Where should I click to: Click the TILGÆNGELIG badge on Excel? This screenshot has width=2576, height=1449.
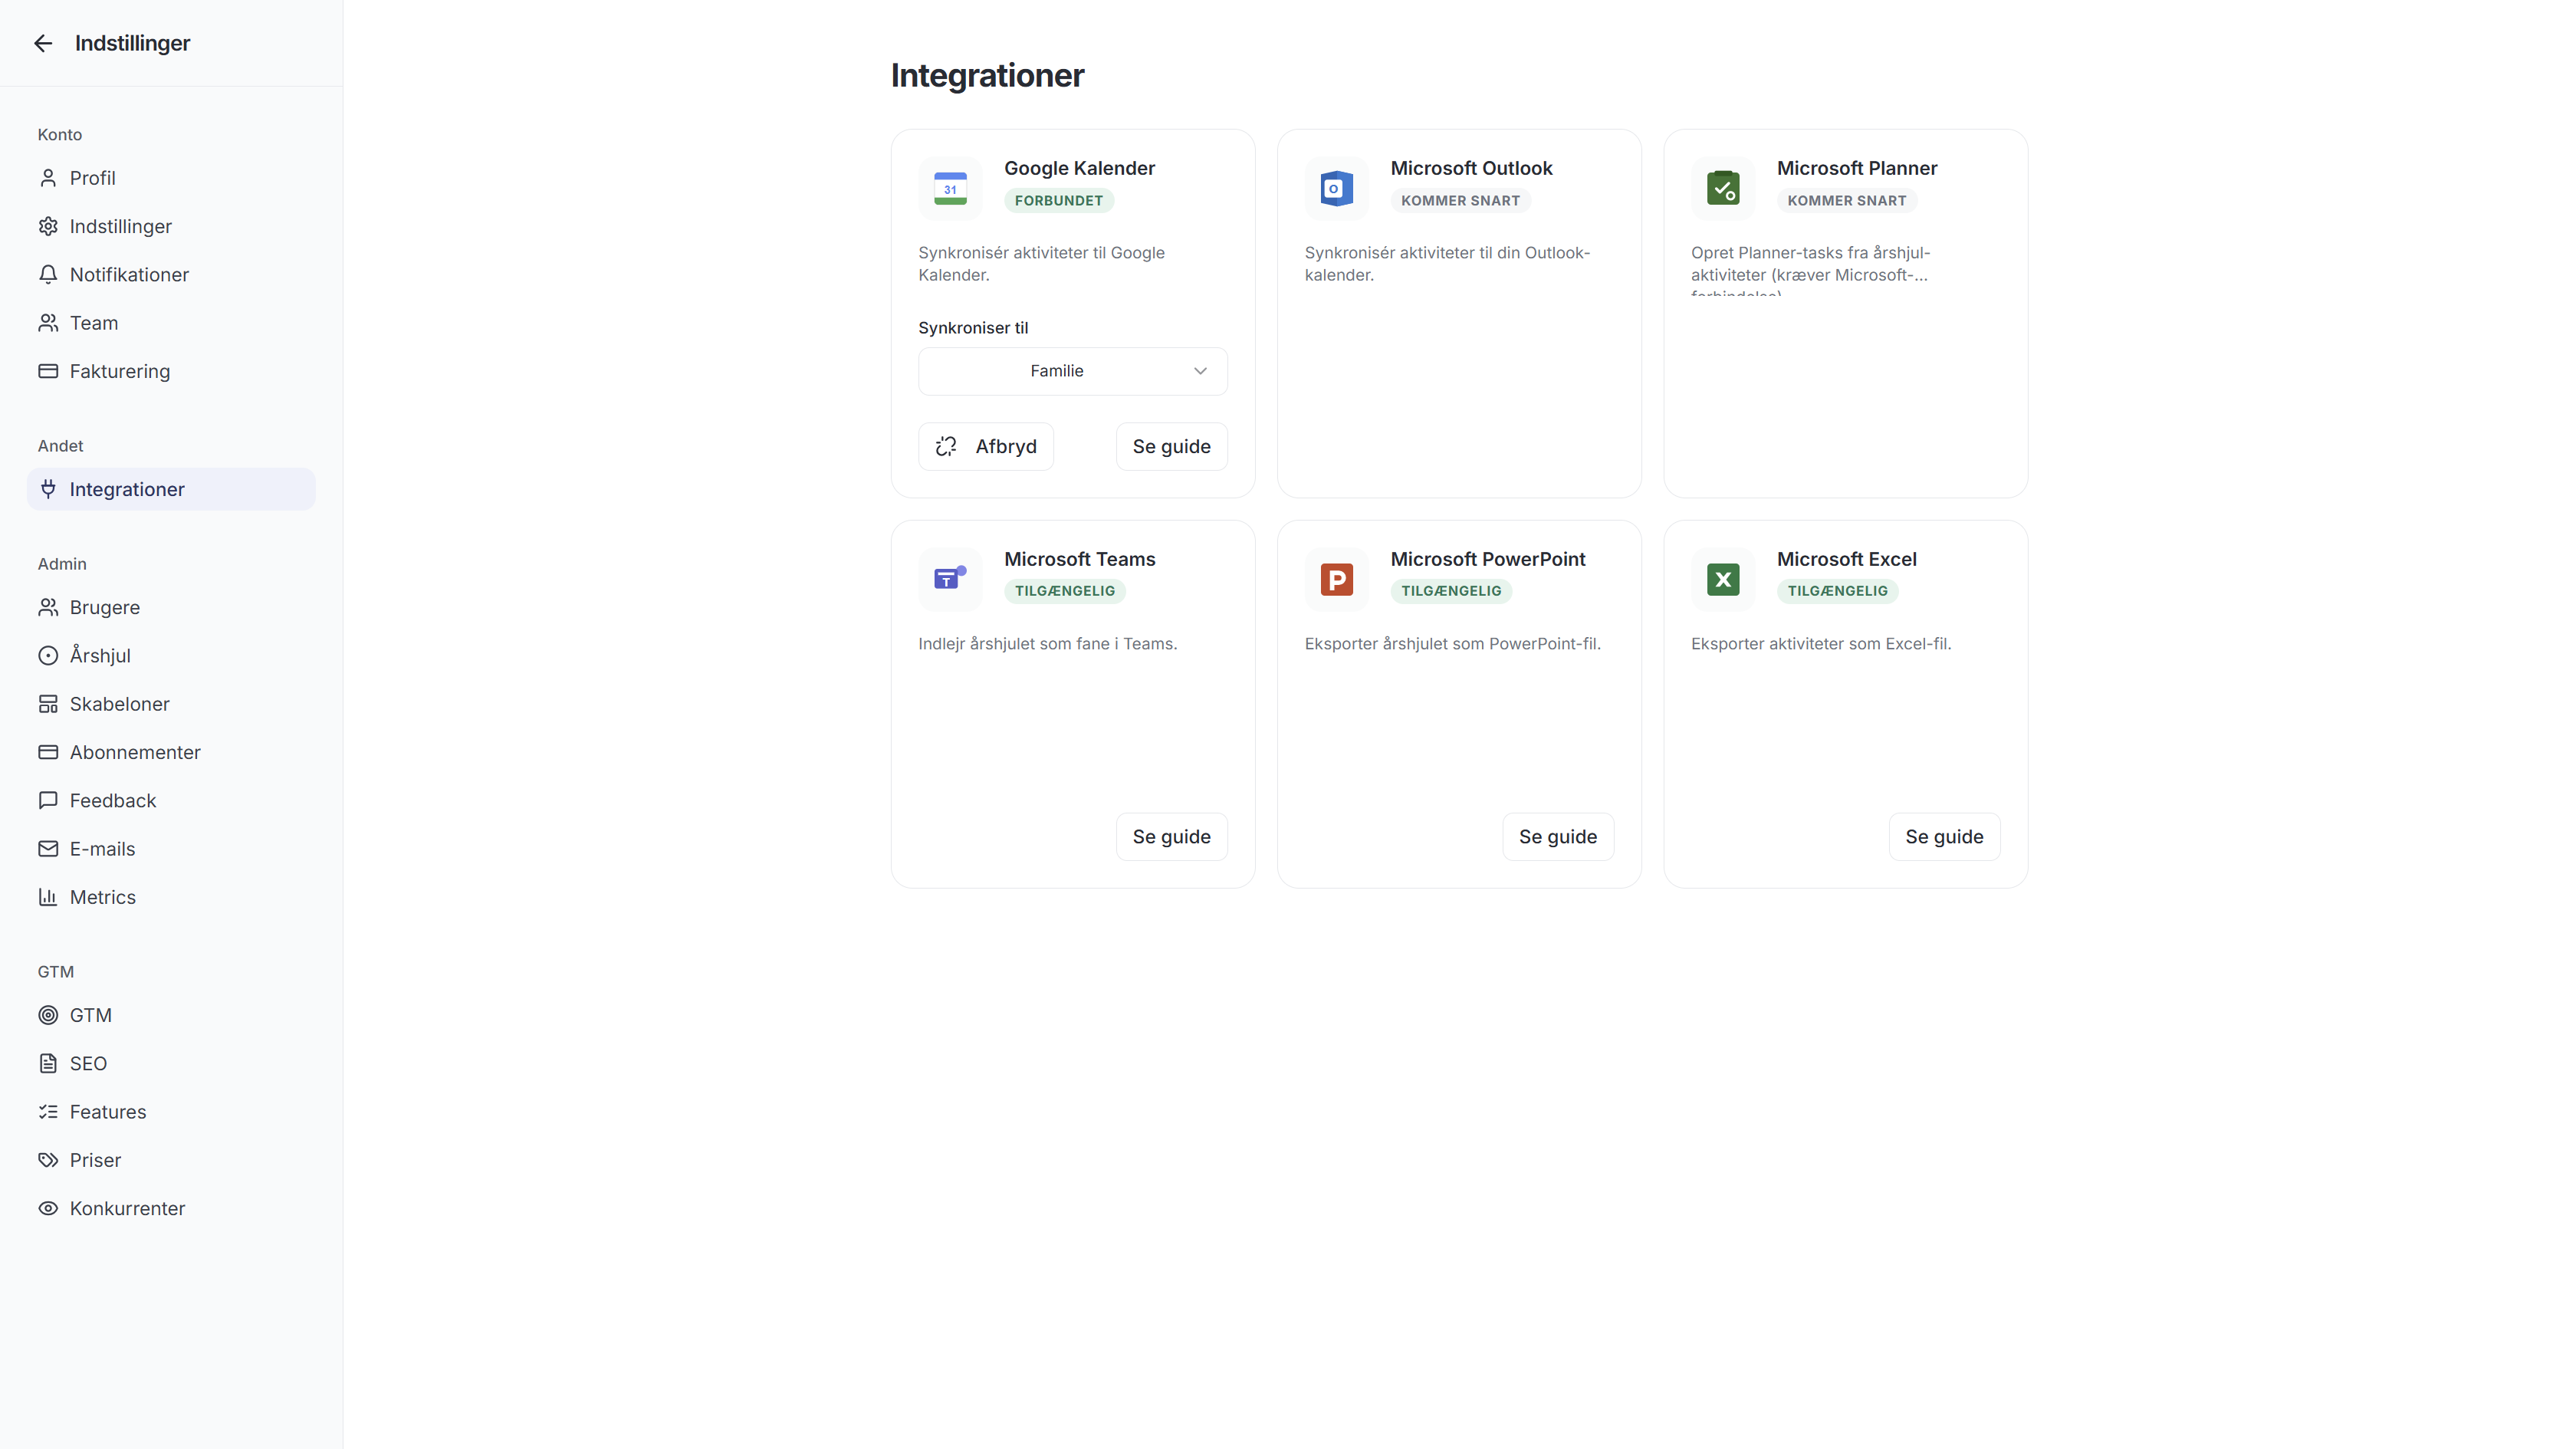[1837, 591]
